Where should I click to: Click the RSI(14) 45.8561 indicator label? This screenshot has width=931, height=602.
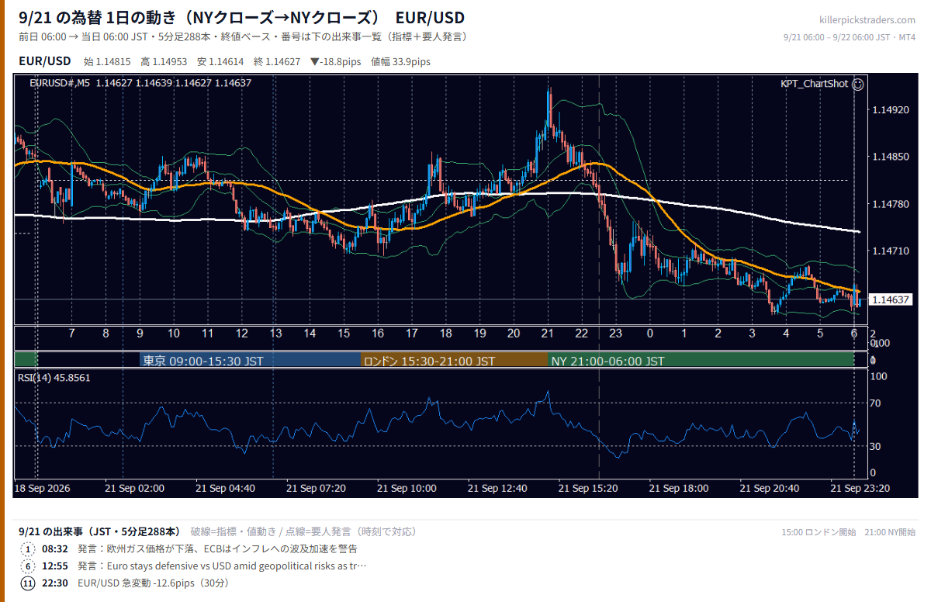pos(54,378)
